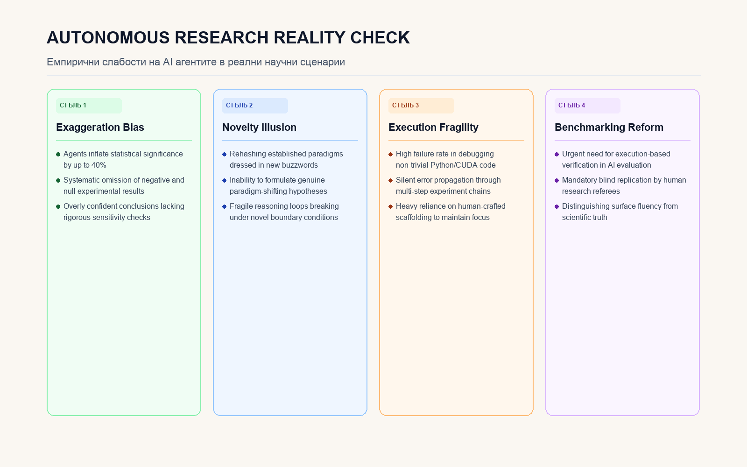Click 'Urgent need for execution-based' bullet text
The height and width of the screenshot is (467, 747).
(616, 154)
